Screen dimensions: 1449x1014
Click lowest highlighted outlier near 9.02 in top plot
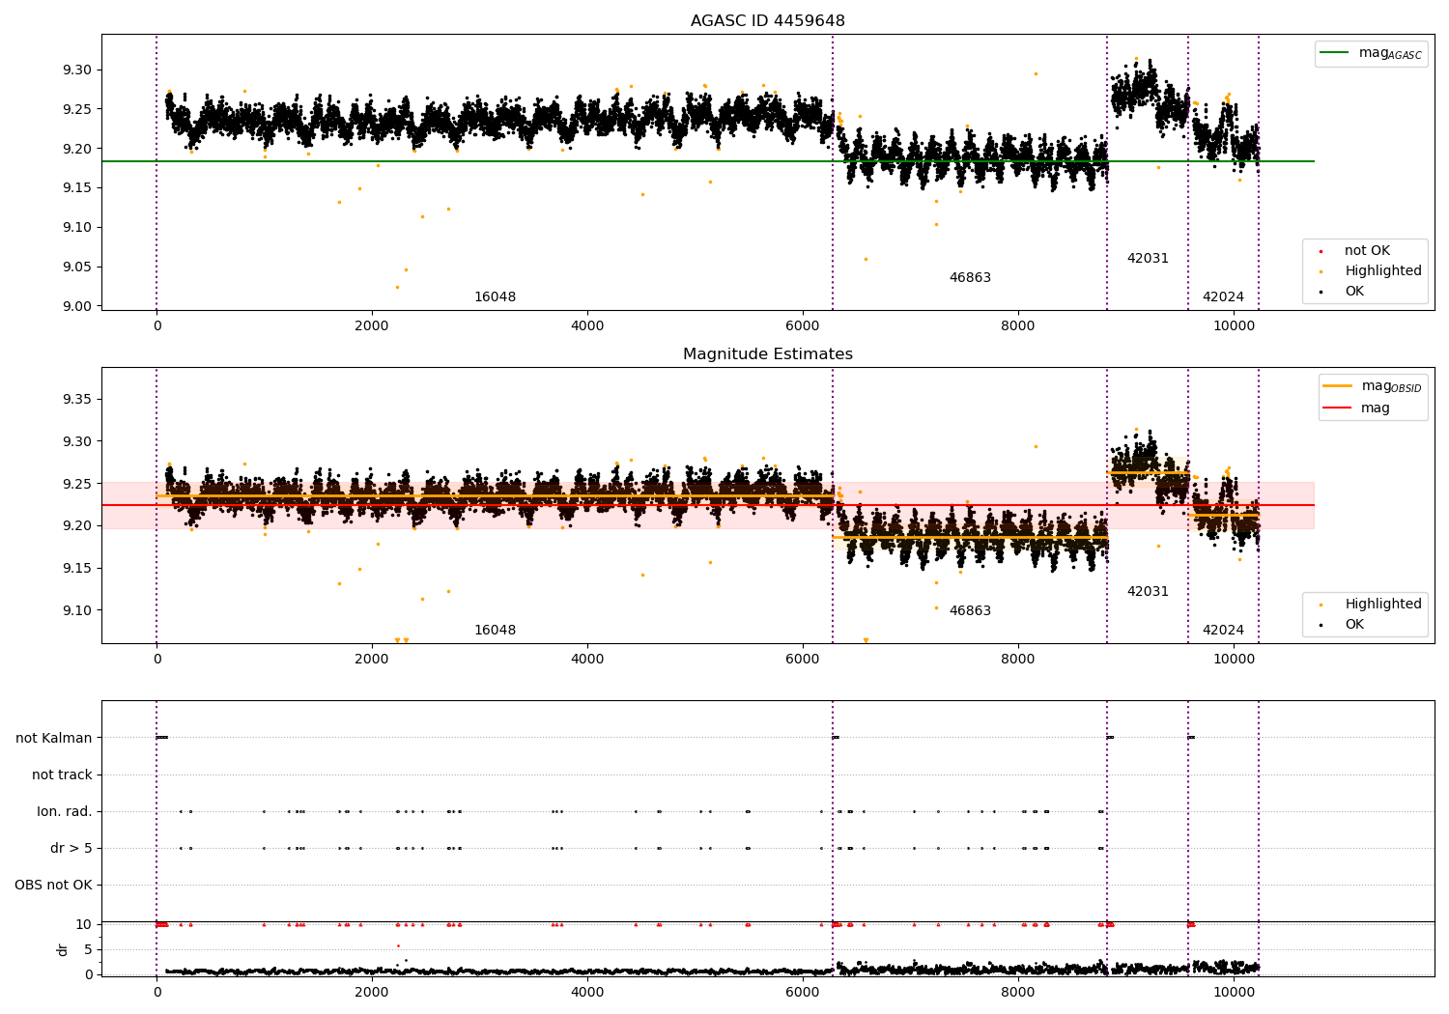coord(397,287)
